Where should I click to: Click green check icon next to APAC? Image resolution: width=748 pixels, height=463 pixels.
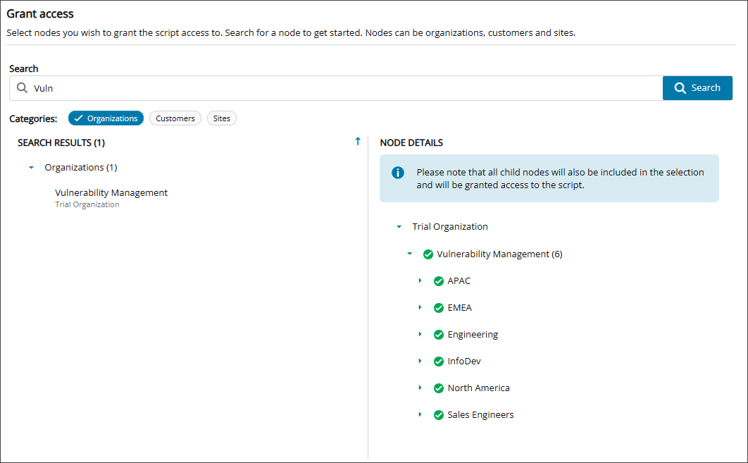pos(439,281)
